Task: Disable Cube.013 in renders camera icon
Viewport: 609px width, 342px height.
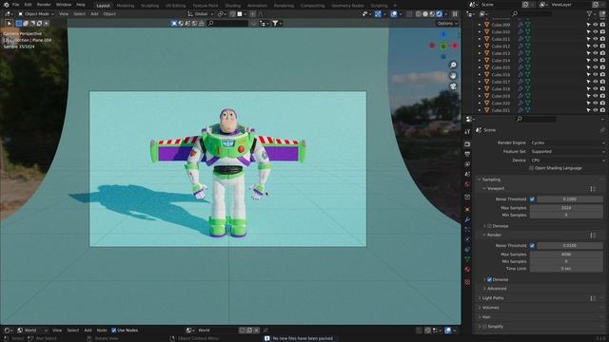Action: point(602,53)
